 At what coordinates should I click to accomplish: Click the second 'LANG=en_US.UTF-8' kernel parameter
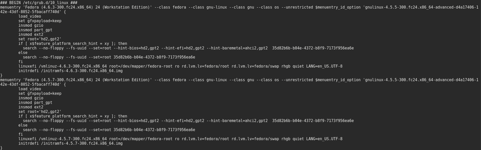pos(324,139)
